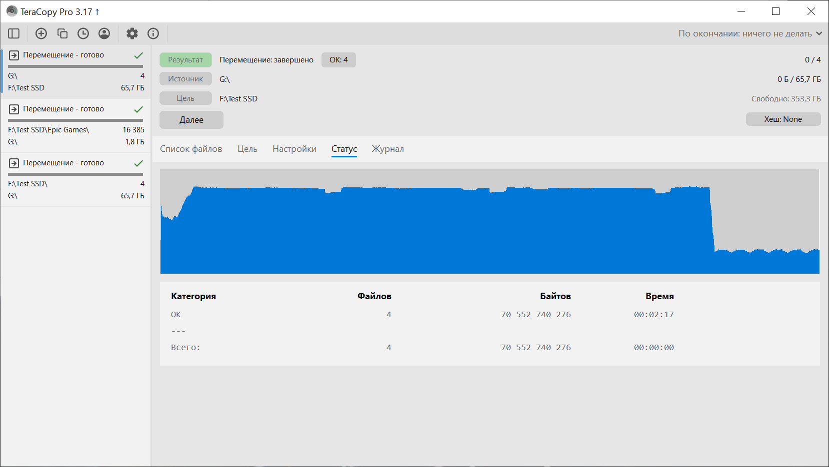Click the "OK" category row label

[176, 315]
